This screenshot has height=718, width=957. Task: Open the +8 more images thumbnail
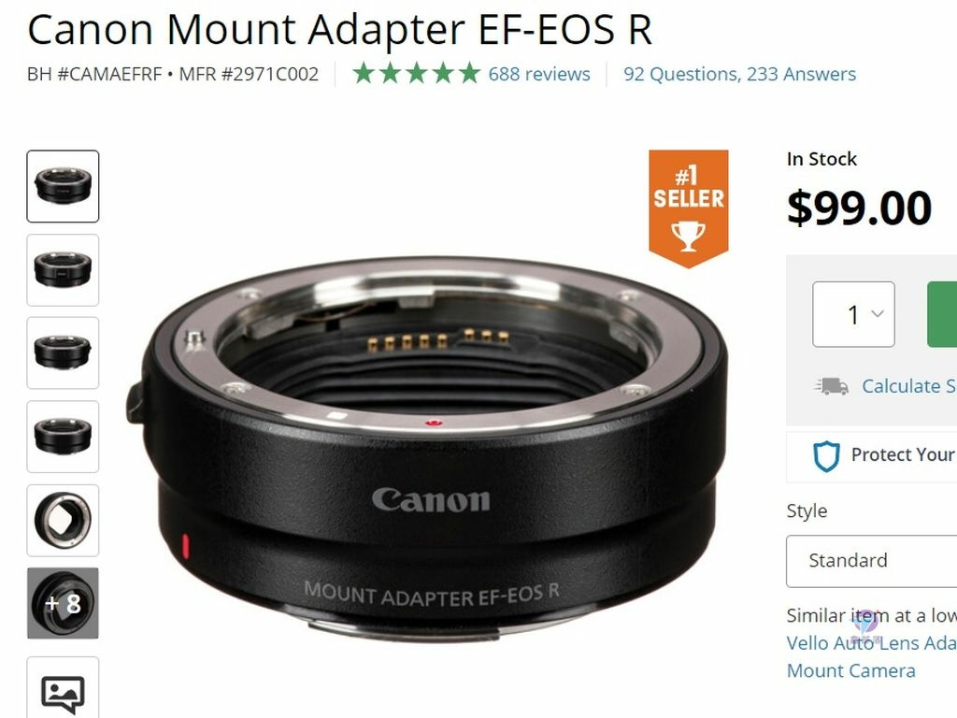point(63,603)
